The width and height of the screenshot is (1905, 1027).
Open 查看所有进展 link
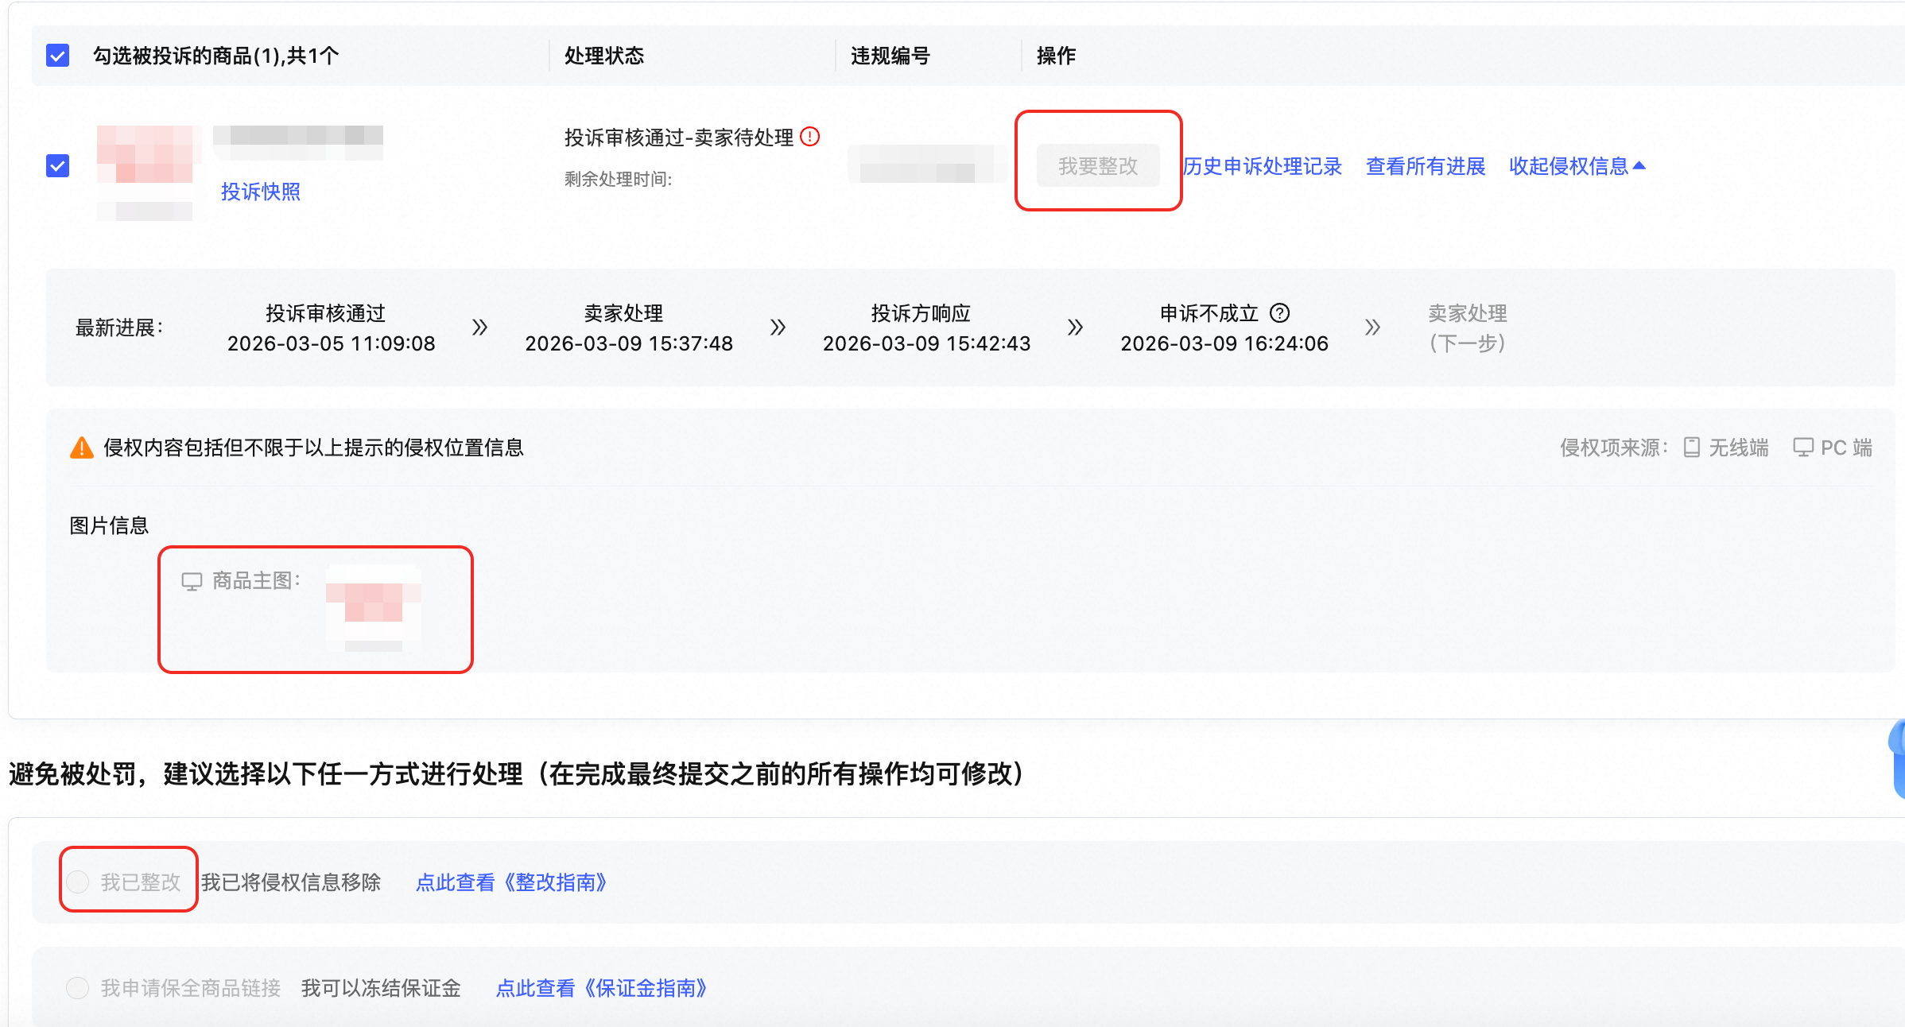(x=1426, y=166)
